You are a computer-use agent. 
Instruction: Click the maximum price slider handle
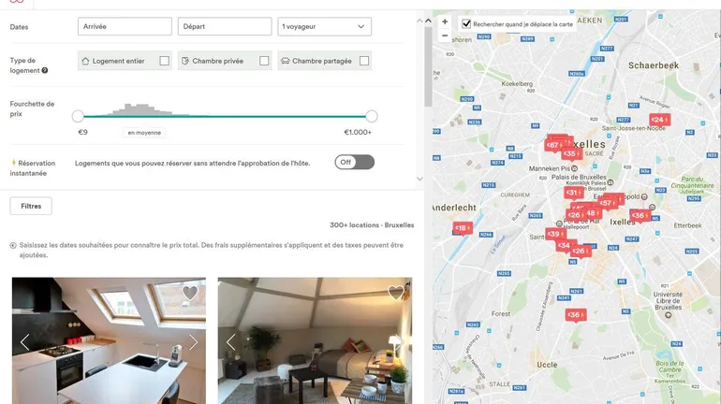coord(372,116)
